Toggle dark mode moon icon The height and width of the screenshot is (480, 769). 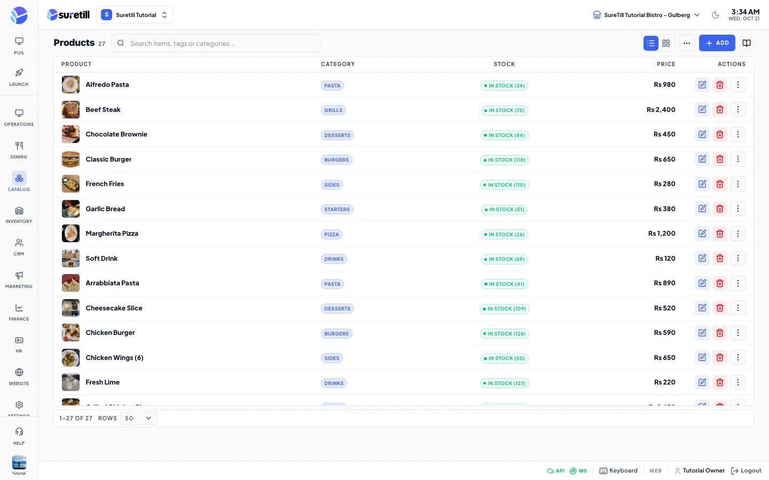716,15
